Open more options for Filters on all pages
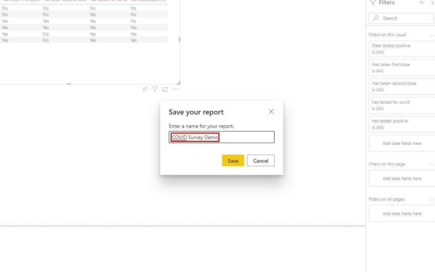 click(x=432, y=200)
